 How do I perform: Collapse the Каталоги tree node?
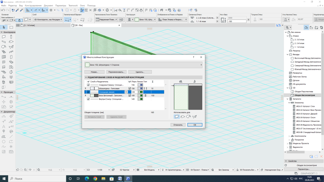tap(288, 99)
